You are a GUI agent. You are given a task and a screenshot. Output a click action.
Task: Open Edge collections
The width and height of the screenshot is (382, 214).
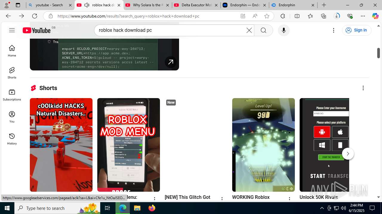click(x=324, y=16)
